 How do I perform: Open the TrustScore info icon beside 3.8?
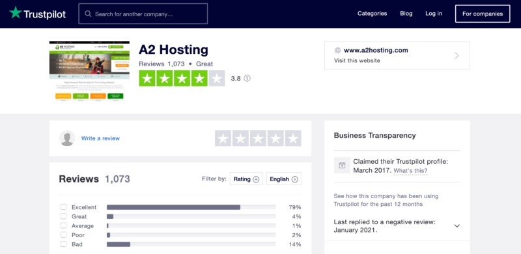[x=247, y=79]
